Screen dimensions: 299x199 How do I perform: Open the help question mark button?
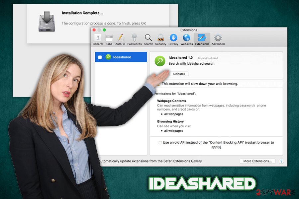pos(281,161)
